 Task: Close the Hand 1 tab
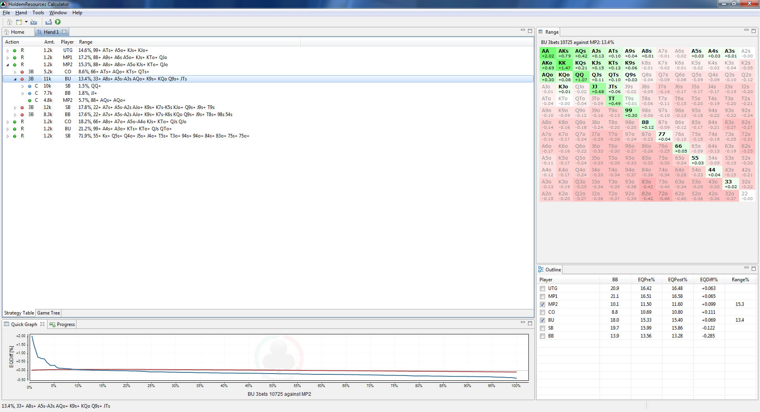[64, 32]
